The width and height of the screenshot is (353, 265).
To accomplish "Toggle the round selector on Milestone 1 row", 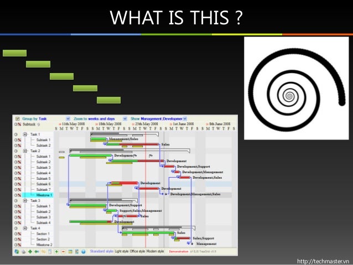I will coord(15,195).
